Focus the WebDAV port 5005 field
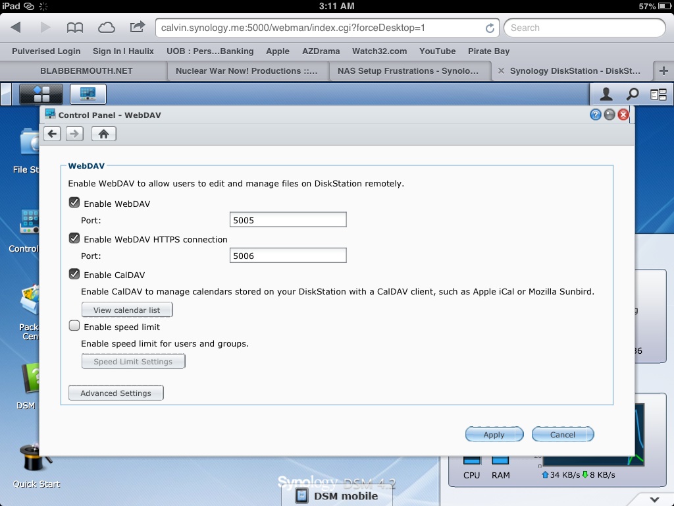Viewport: 674px width, 506px height. point(288,219)
